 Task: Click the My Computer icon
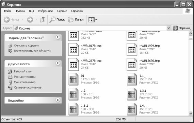click(10, 82)
